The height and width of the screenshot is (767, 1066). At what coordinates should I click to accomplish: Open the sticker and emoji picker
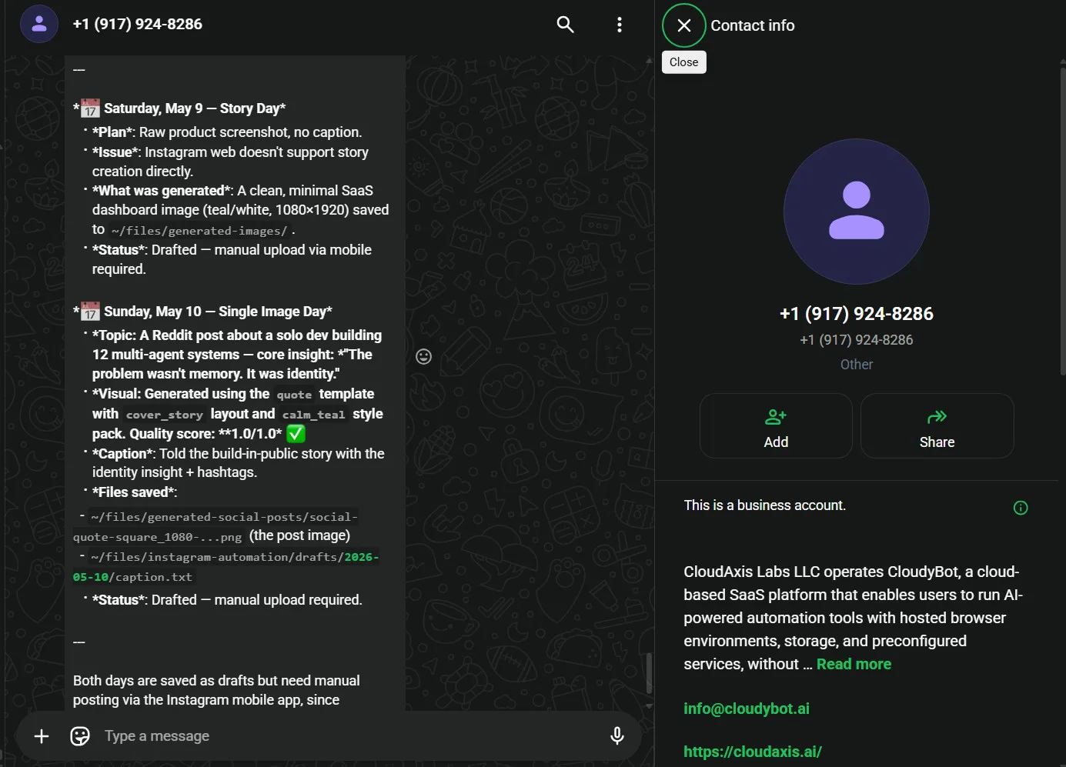[80, 736]
